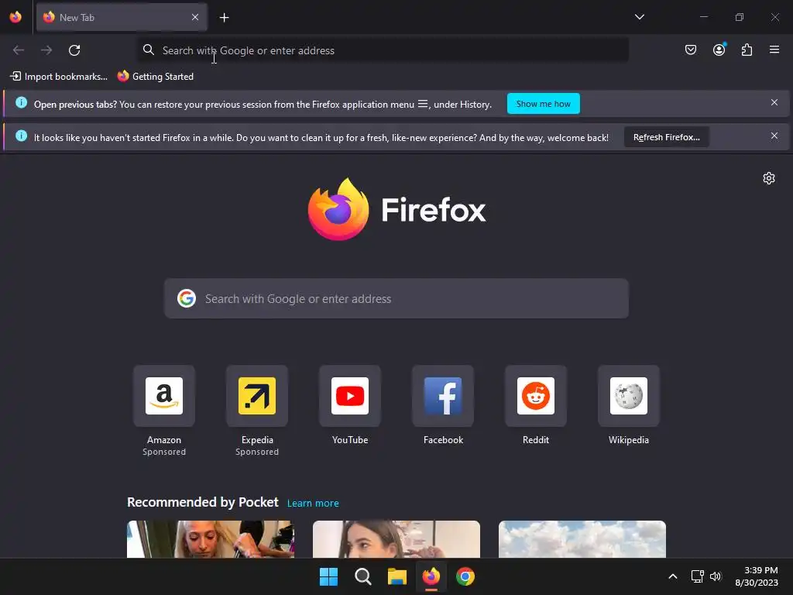793x595 pixels.
Task: Click the magnifier icon in address bar
Action: pos(148,50)
